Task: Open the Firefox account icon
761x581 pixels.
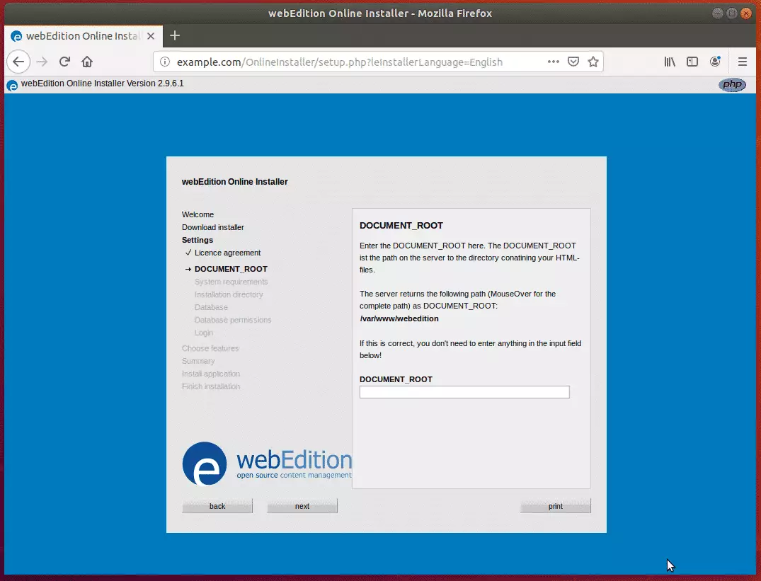Action: coord(715,61)
